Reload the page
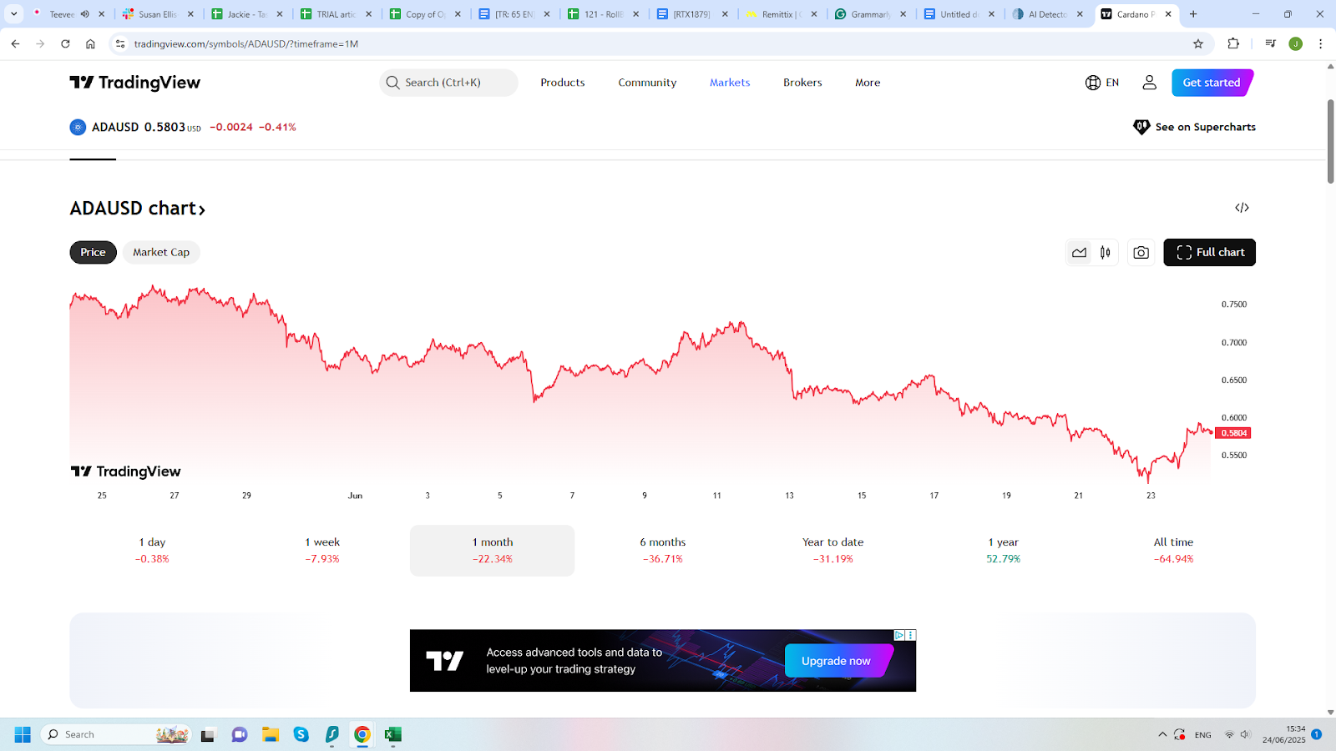 click(x=65, y=43)
